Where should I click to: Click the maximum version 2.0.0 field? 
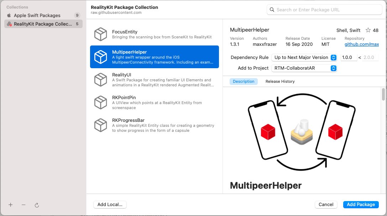(370, 58)
